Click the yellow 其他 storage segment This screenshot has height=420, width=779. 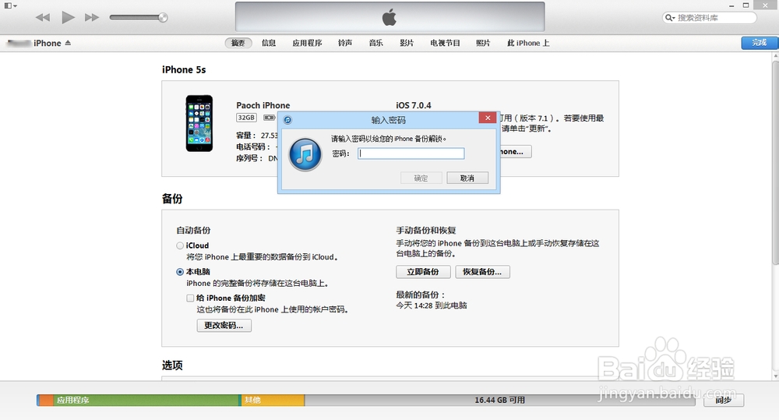click(272, 400)
